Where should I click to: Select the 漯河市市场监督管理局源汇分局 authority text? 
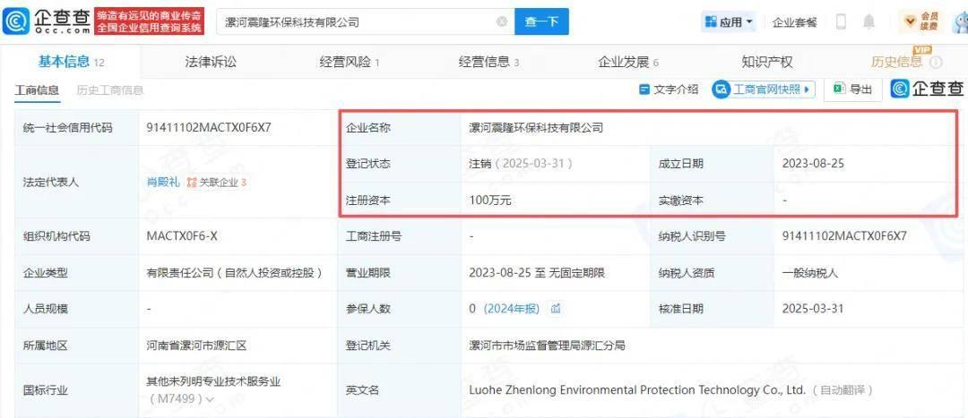tap(547, 345)
